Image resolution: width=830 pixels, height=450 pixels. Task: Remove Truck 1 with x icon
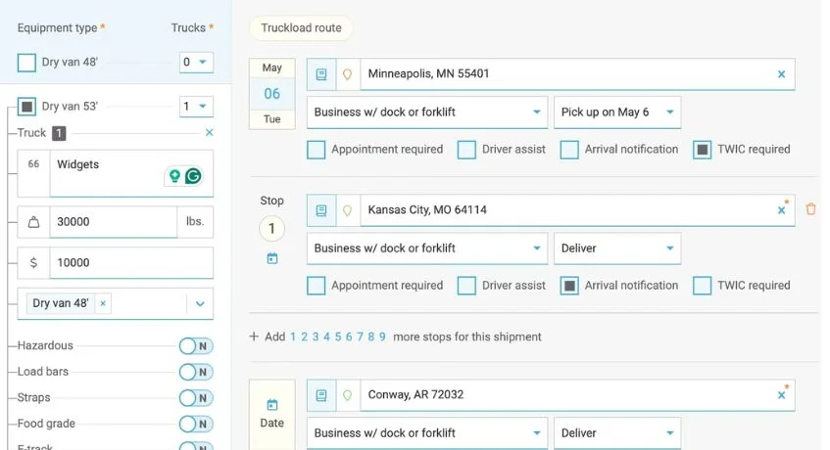pos(209,133)
